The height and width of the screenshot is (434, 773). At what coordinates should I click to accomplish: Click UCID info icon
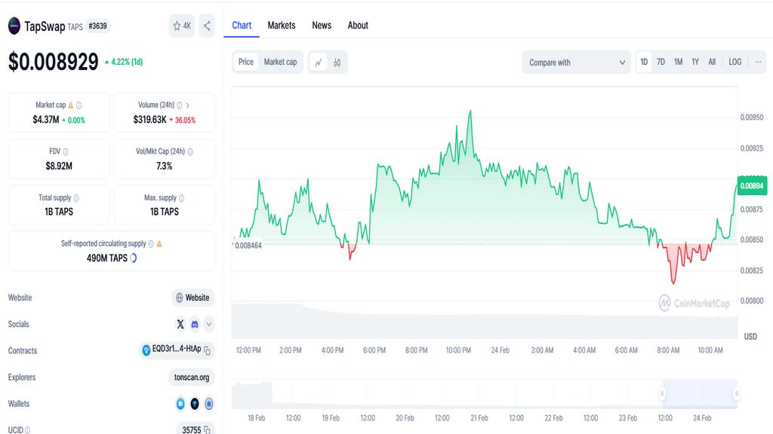point(28,430)
